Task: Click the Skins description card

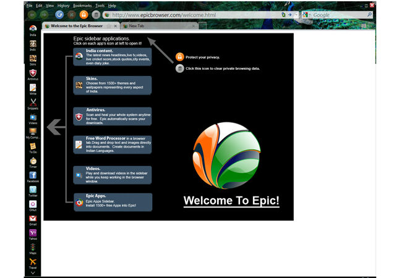Action: pyautogui.click(x=113, y=85)
